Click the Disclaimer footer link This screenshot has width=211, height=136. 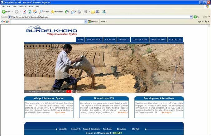point(122,129)
